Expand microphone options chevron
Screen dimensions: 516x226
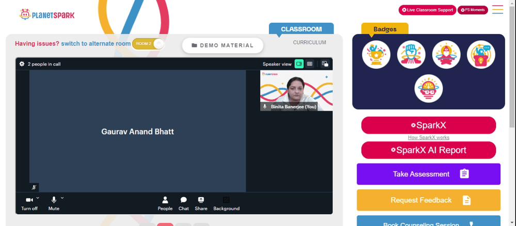tap(62, 198)
